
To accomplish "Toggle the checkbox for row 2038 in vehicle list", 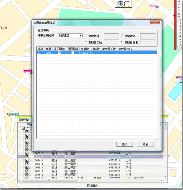I will click(27, 167).
